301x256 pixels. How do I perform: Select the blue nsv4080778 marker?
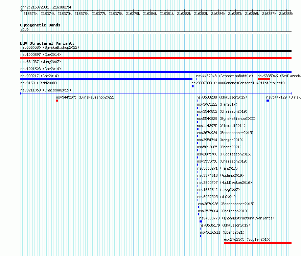point(201,221)
